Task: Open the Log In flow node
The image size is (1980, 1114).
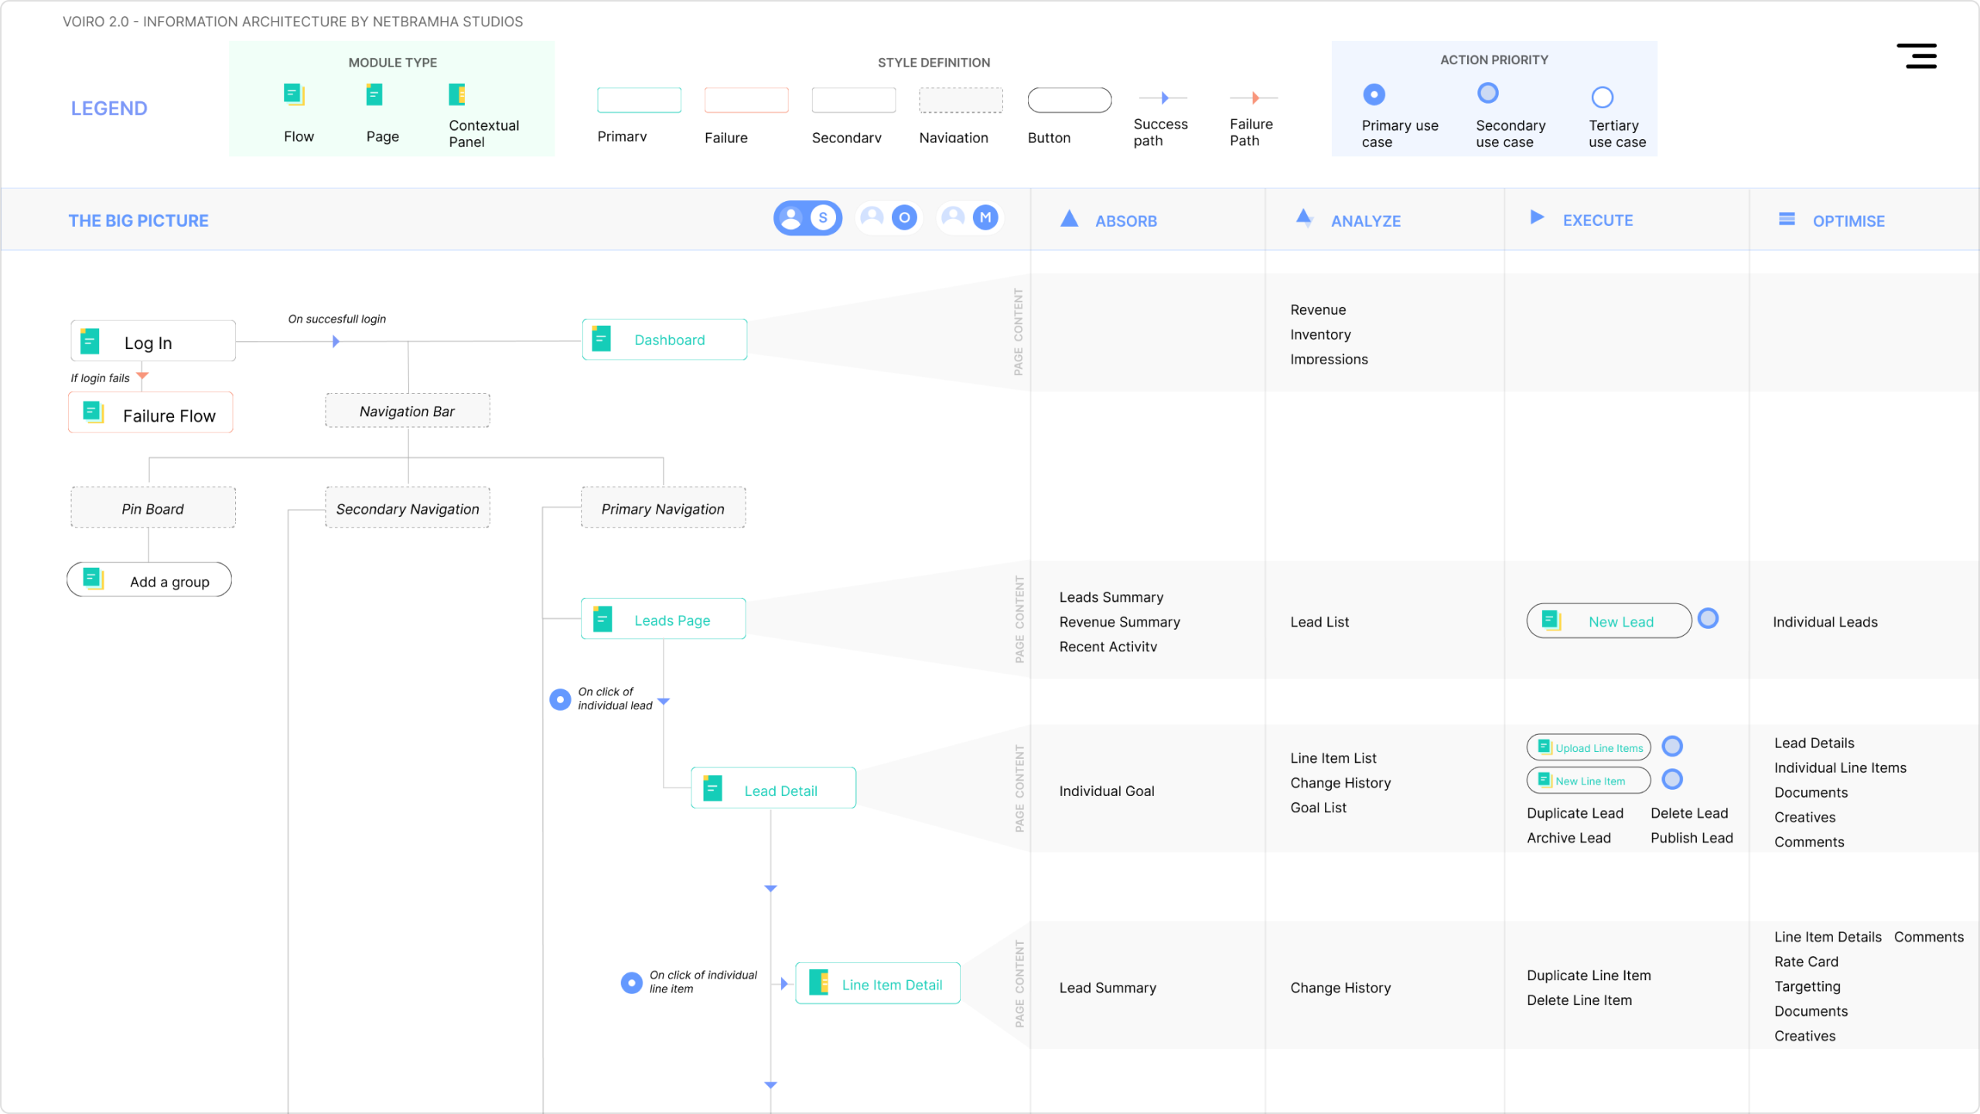Action: tap(153, 341)
